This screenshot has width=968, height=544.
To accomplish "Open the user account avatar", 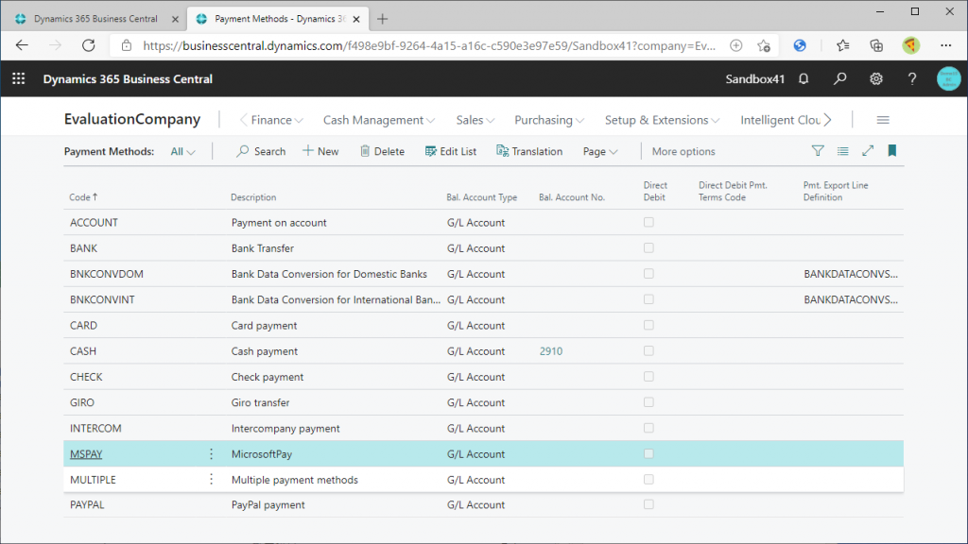I will [948, 79].
